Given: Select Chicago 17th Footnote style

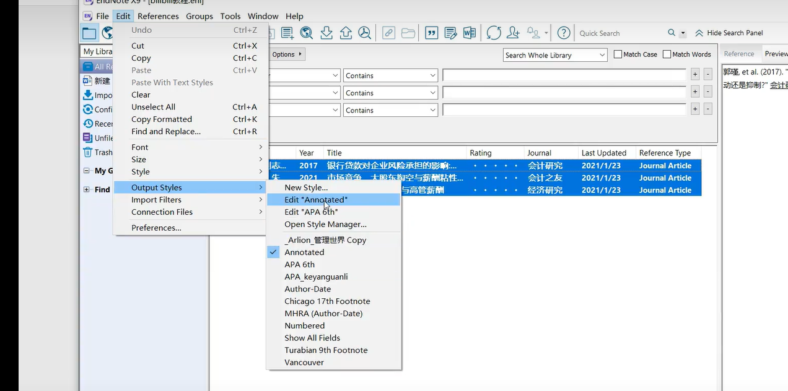Looking at the screenshot, I should (x=334, y=301).
